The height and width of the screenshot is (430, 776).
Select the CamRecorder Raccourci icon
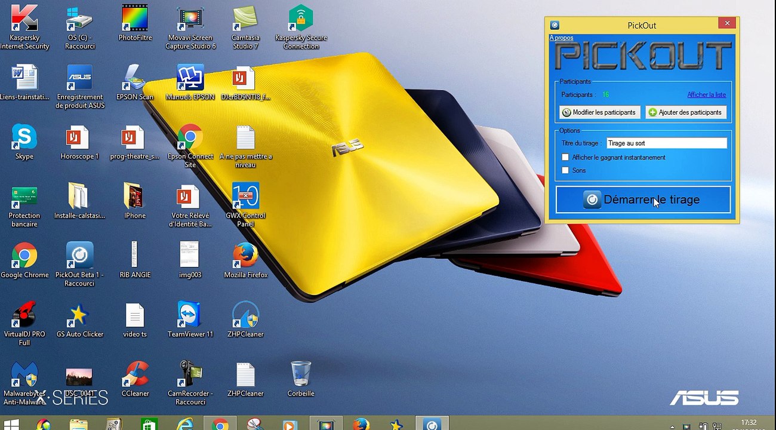click(190, 383)
